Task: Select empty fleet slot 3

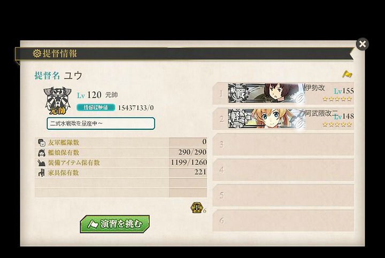Action: point(283,144)
